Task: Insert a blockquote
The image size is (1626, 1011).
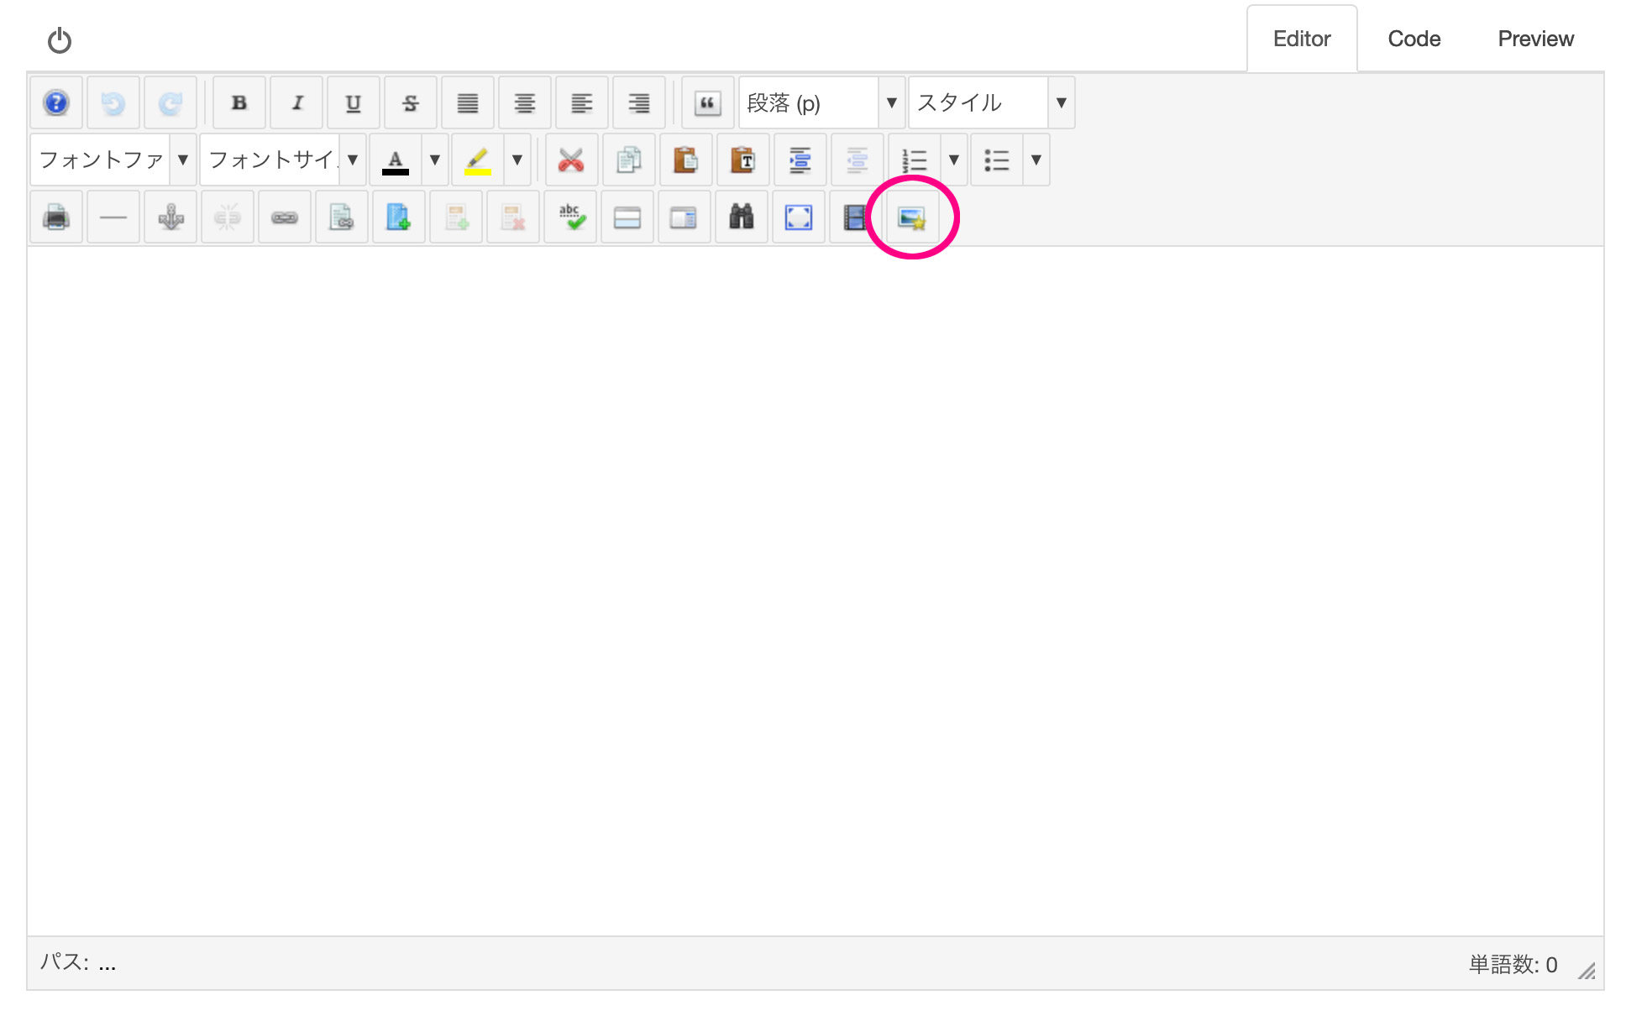Action: pos(707,103)
